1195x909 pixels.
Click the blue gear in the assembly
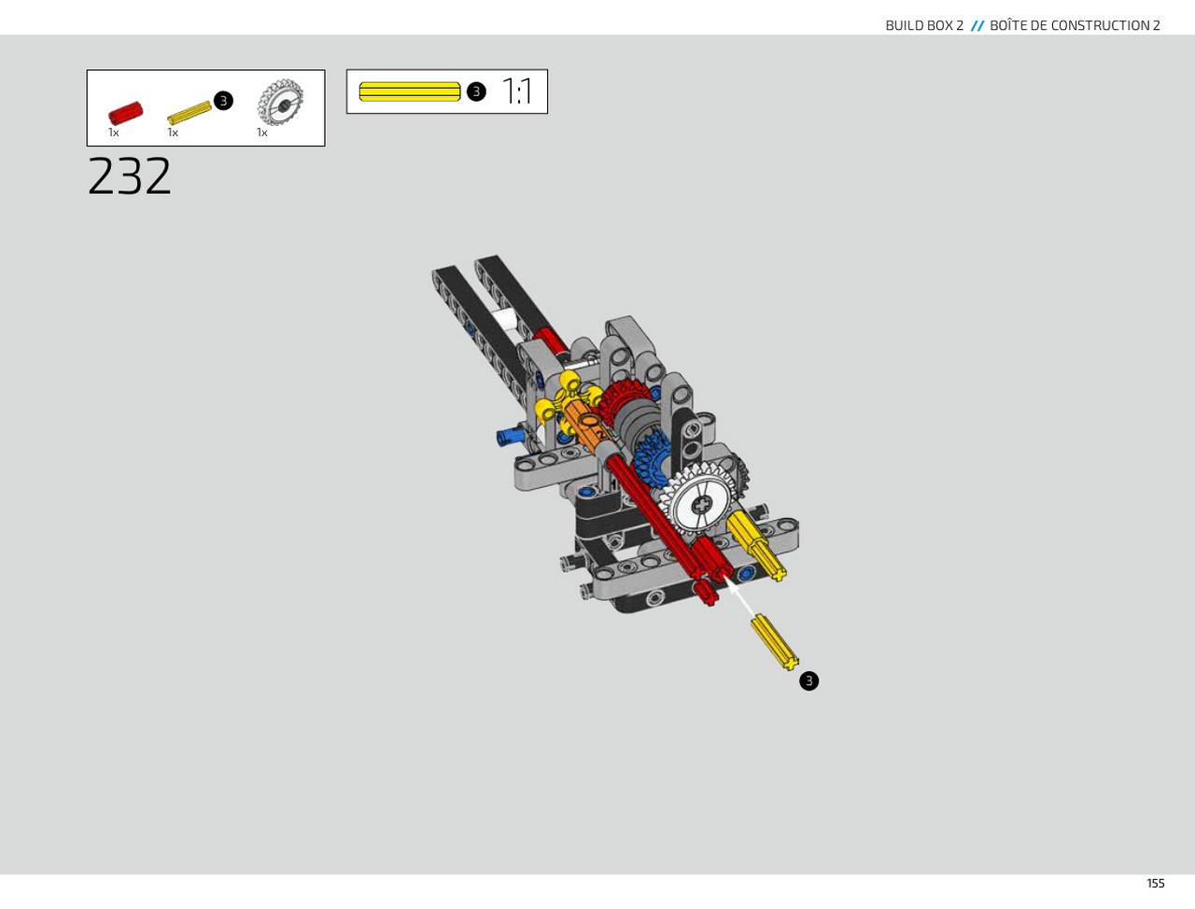tap(652, 458)
